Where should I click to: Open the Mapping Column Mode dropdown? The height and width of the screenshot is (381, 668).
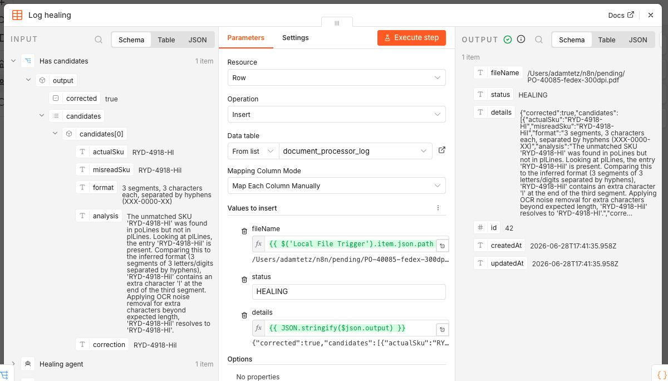336,185
